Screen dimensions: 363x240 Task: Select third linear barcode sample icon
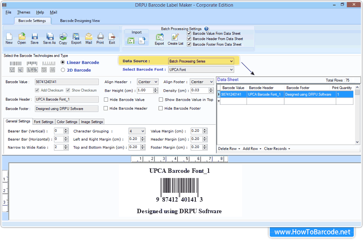click(48, 64)
